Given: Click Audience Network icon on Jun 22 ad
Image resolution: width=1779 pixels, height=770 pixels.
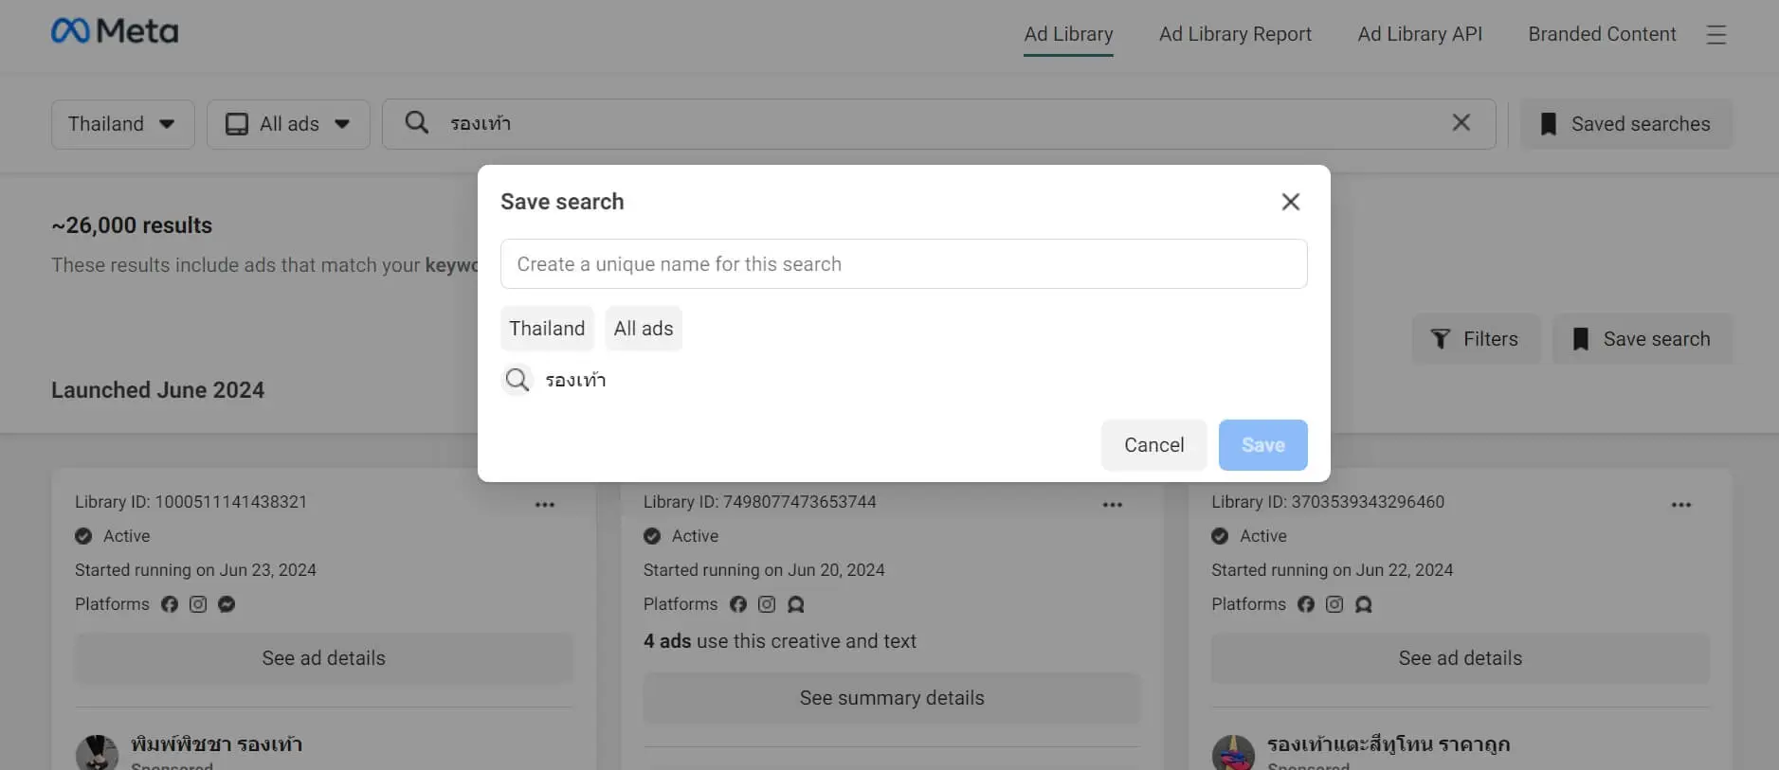Looking at the screenshot, I should (x=1364, y=604).
